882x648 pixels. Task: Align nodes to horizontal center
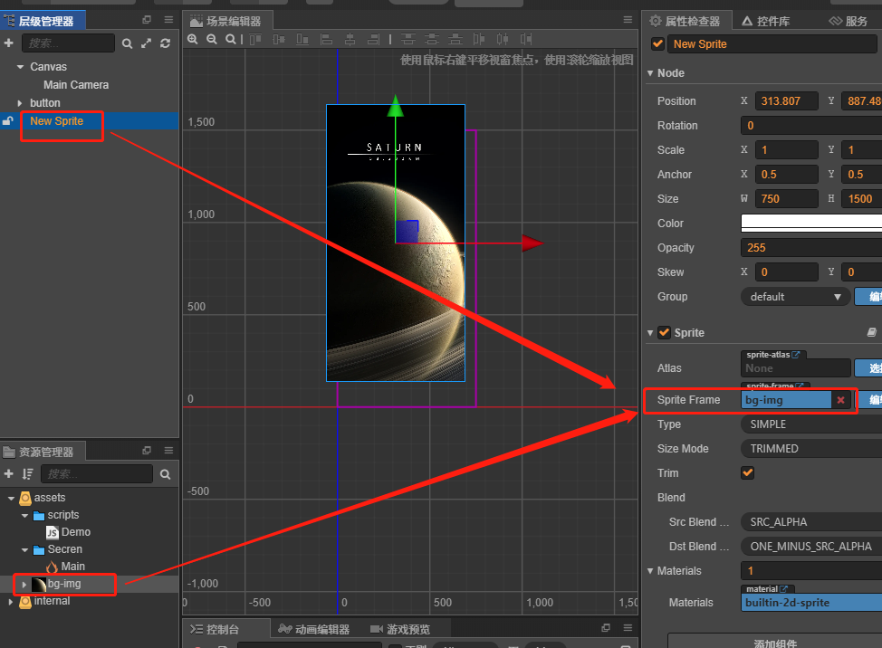point(350,39)
